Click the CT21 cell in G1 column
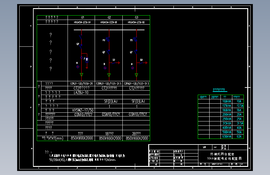Screen dimensions: 270x175 pyautogui.click(x=82, y=88)
